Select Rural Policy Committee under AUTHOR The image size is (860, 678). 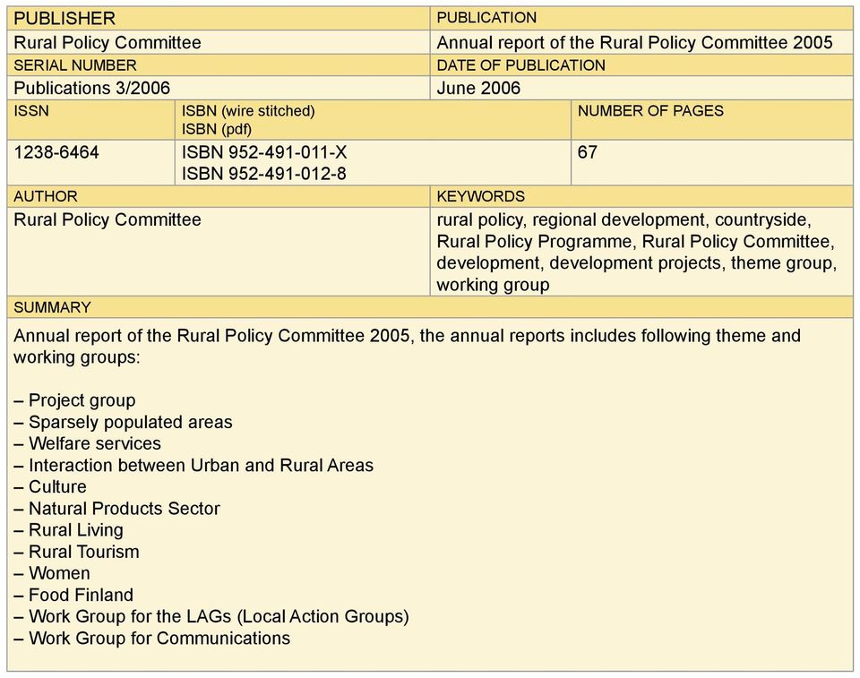pos(107,219)
